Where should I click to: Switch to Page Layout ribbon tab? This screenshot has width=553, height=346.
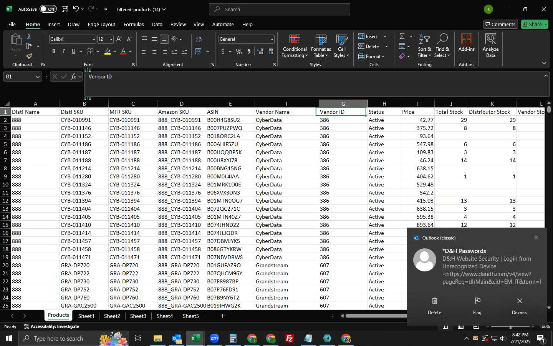coord(101,24)
